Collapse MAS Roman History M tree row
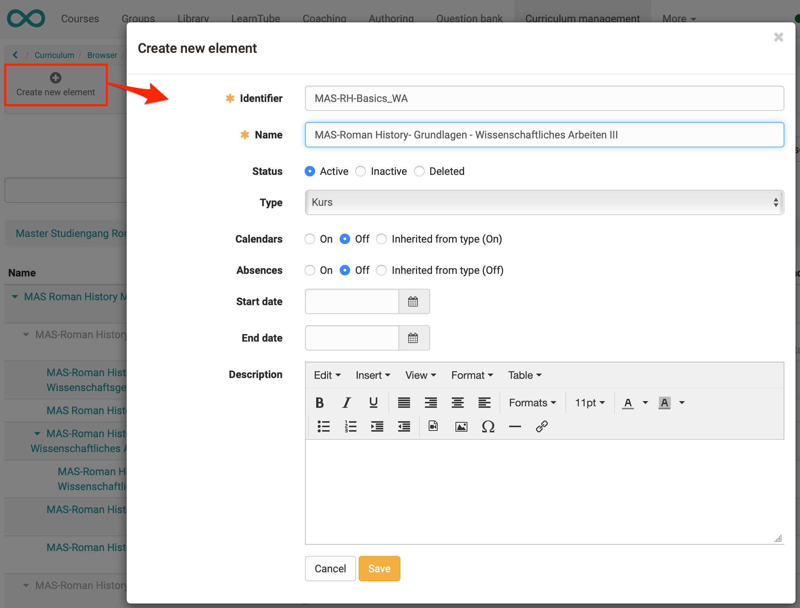The image size is (800, 608). coord(15,297)
